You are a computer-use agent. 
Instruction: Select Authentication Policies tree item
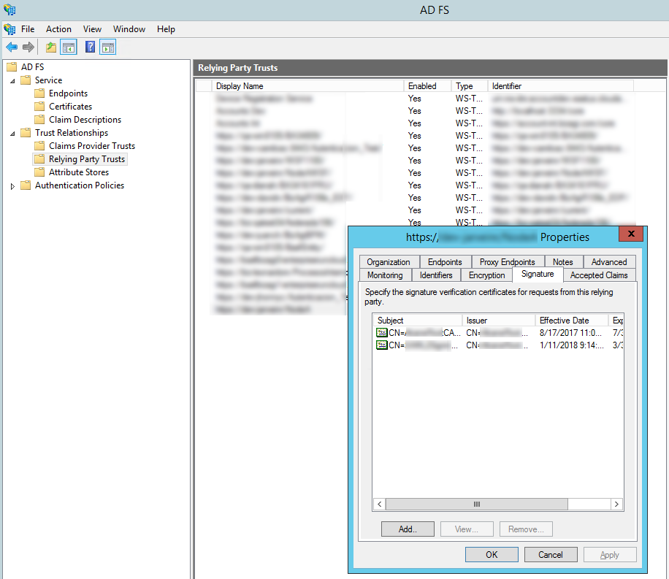80,185
